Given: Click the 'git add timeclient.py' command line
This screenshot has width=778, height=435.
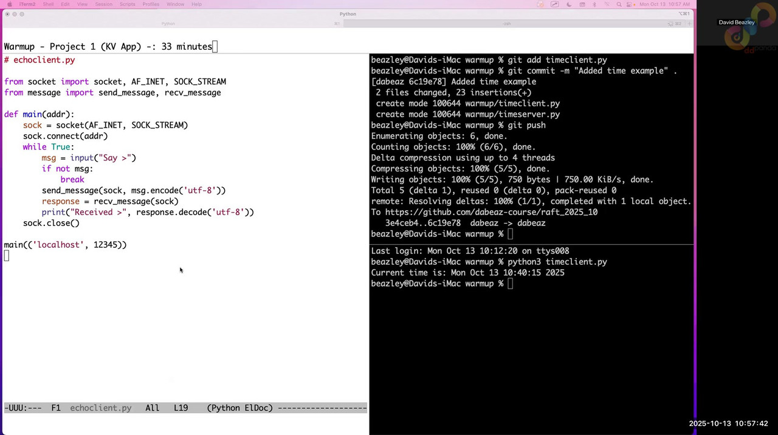Looking at the screenshot, I should click(x=489, y=60).
